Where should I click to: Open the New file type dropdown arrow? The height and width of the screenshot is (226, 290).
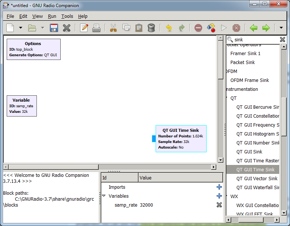coord(20,28)
